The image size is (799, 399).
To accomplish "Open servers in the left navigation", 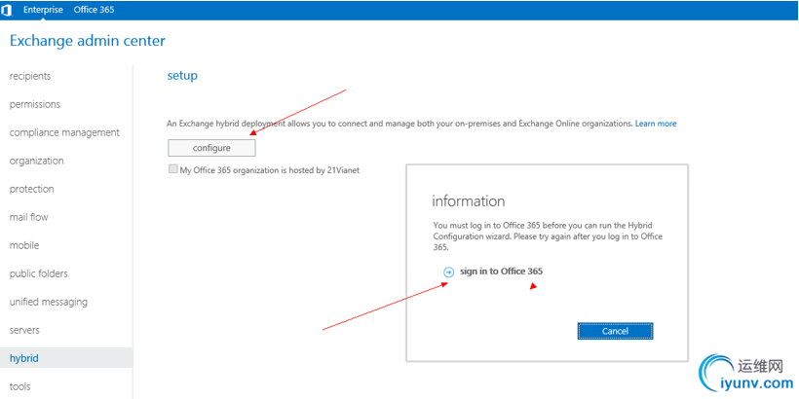I will 24,330.
